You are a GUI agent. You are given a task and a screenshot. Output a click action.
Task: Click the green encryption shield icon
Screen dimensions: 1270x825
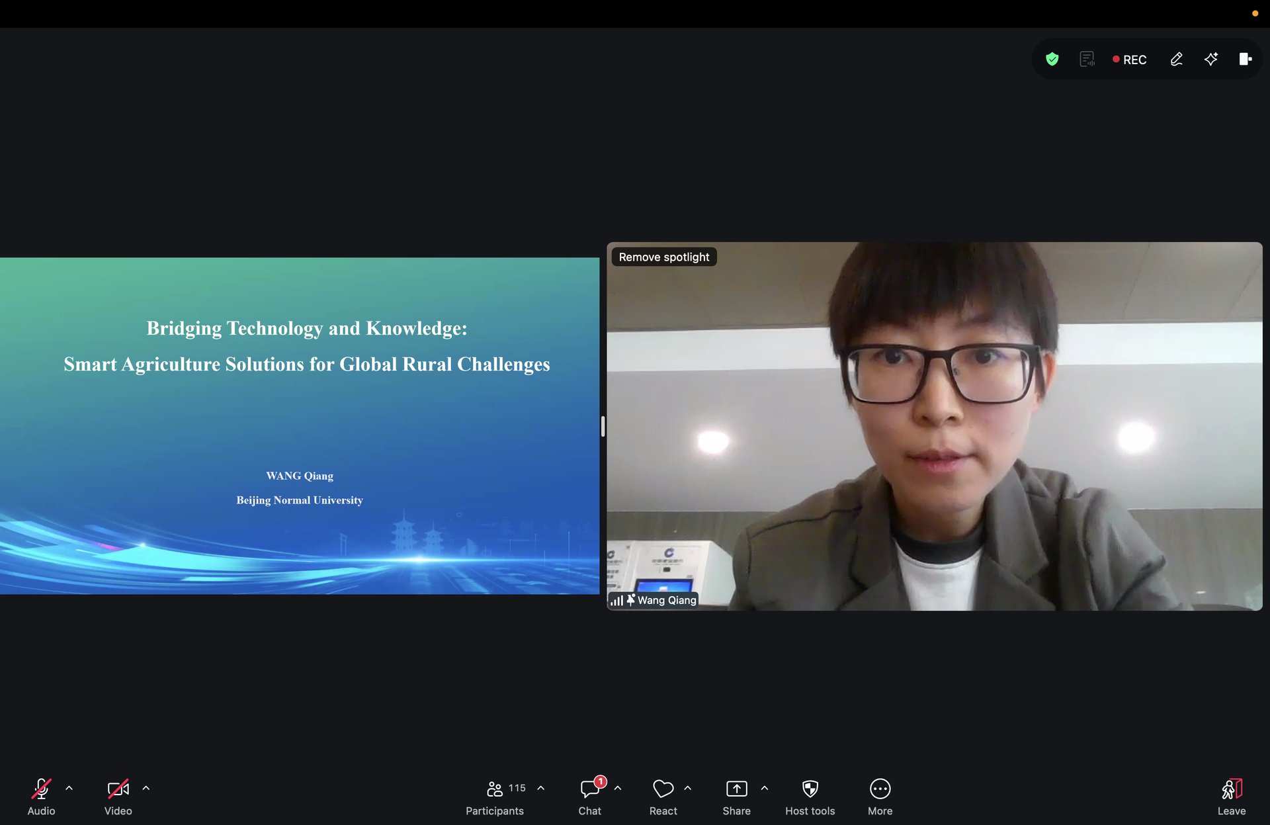pyautogui.click(x=1052, y=60)
